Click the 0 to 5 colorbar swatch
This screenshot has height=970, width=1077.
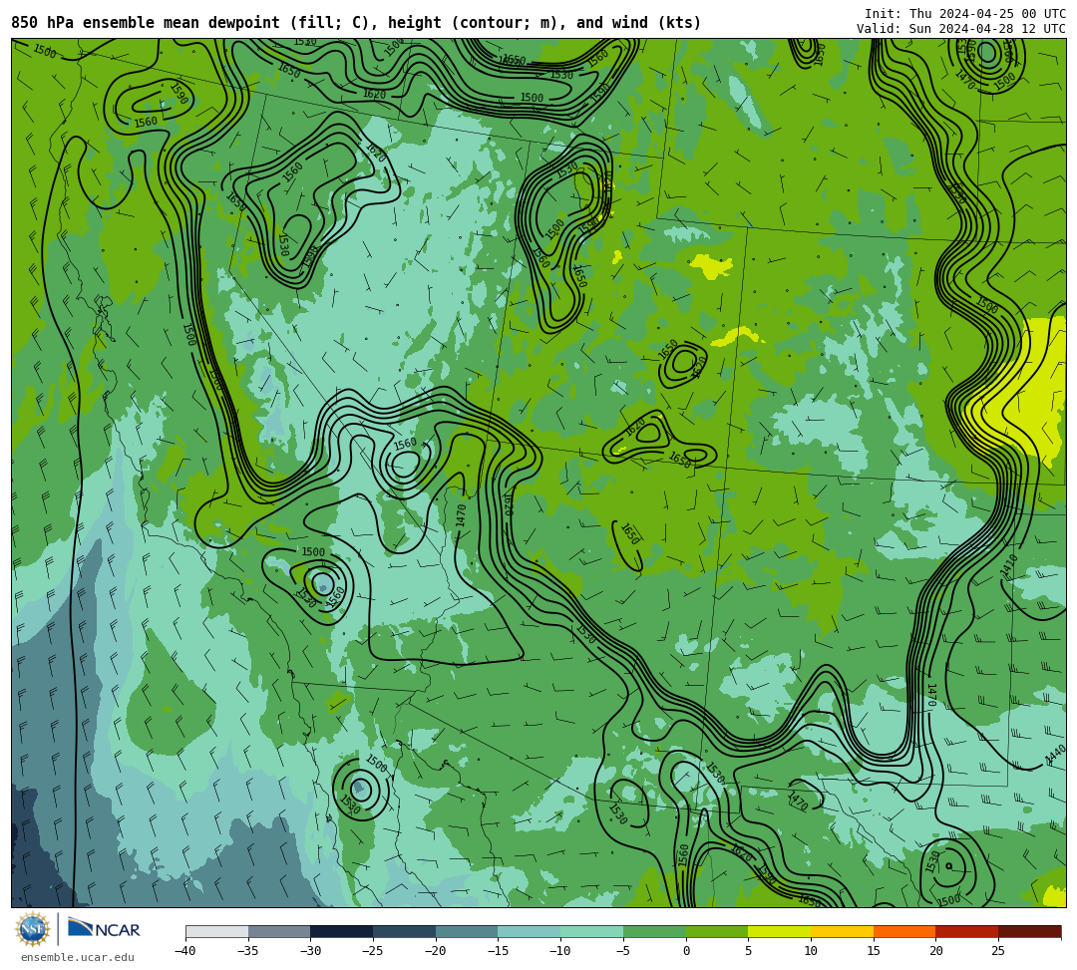coord(717,931)
